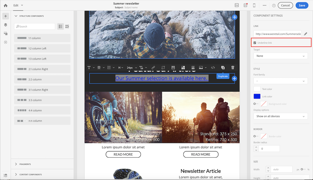
Task: Click the Dreamweaver Dw icon
Action: (236, 5)
